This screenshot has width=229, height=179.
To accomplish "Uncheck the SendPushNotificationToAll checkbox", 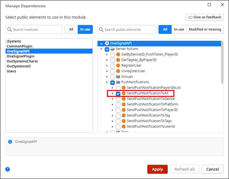I will (118, 94).
